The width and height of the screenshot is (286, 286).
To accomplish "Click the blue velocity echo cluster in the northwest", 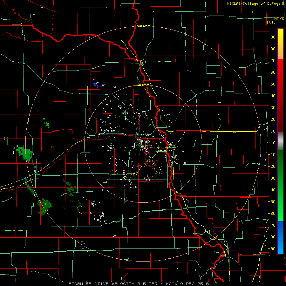I will (96, 85).
